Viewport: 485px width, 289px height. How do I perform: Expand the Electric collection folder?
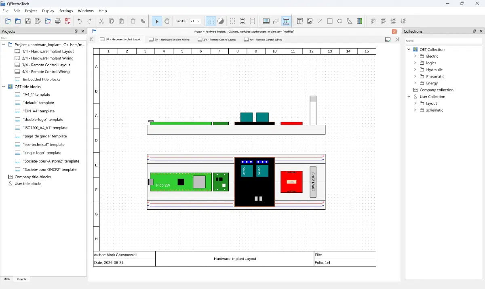point(415,56)
